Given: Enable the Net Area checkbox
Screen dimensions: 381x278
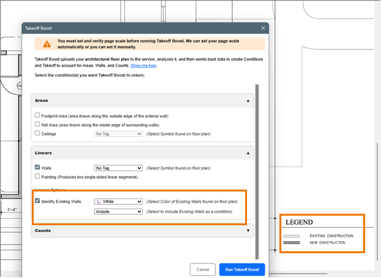Looking at the screenshot, I should coord(37,124).
